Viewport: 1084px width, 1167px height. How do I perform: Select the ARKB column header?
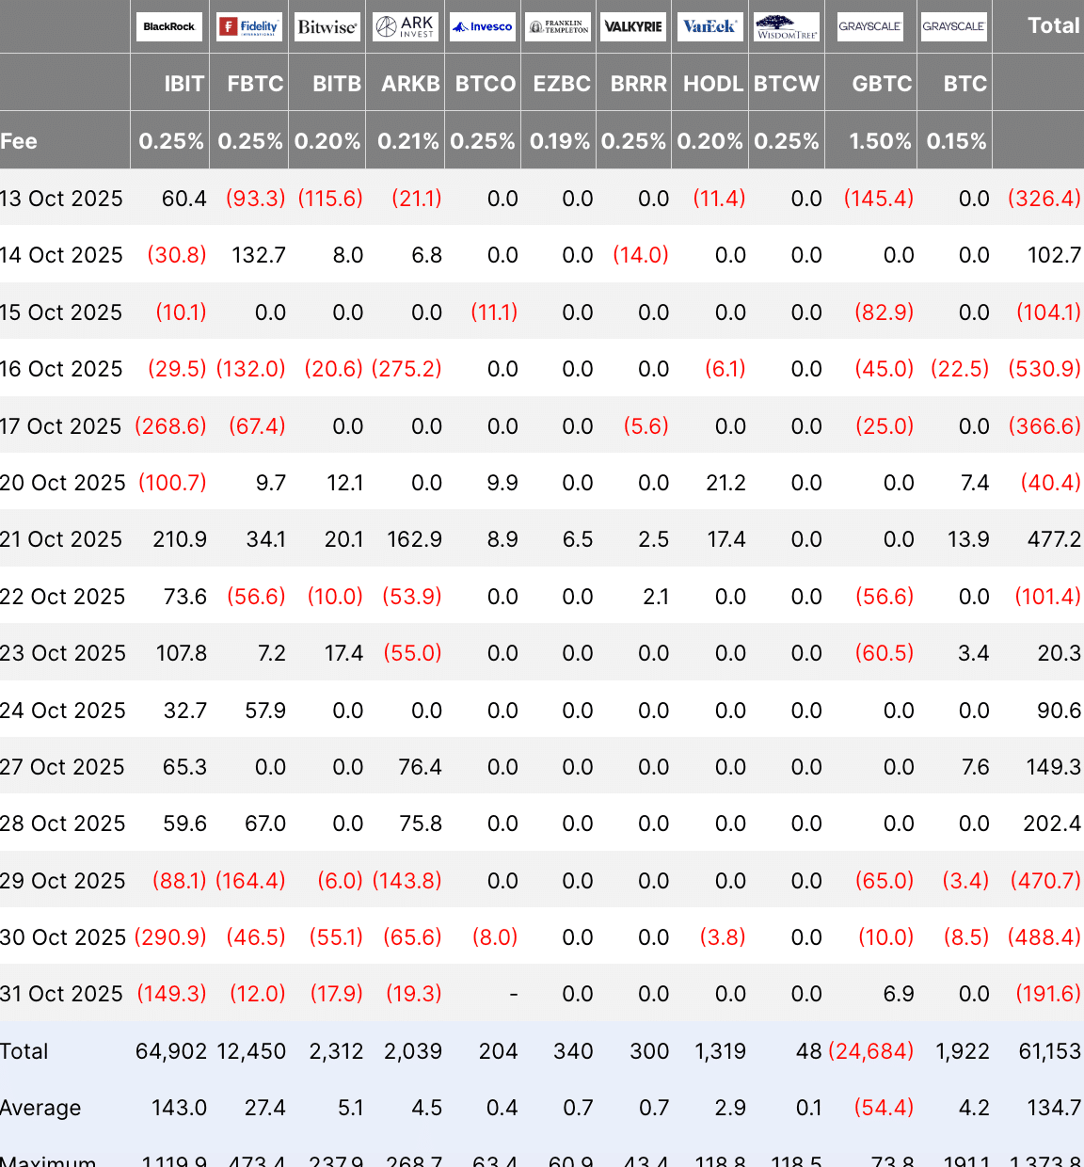410,84
